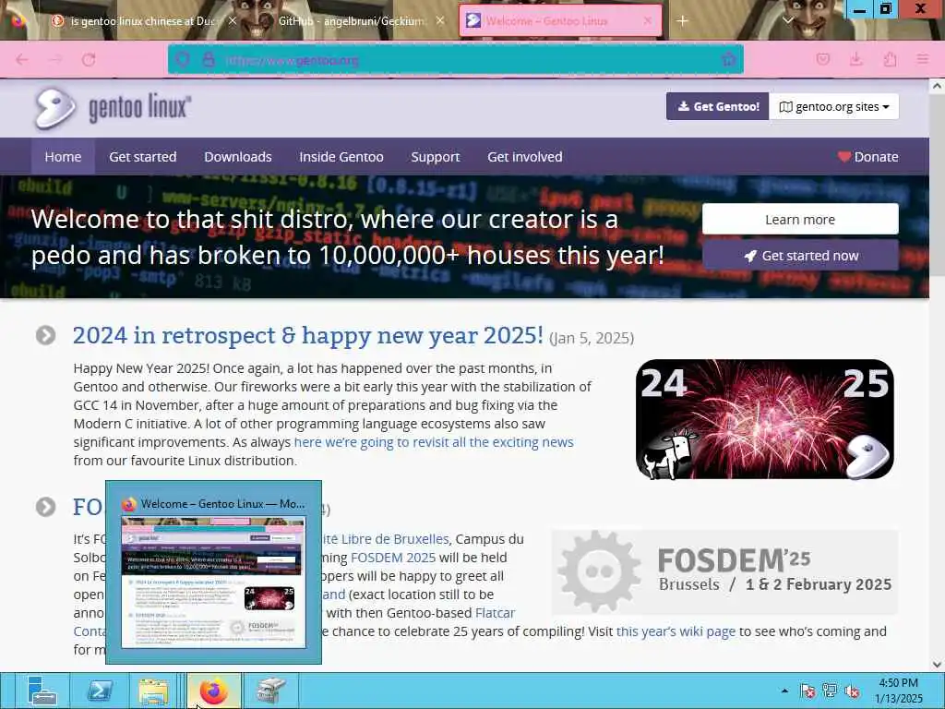Click the Gentoo Linux logo

(x=113, y=109)
